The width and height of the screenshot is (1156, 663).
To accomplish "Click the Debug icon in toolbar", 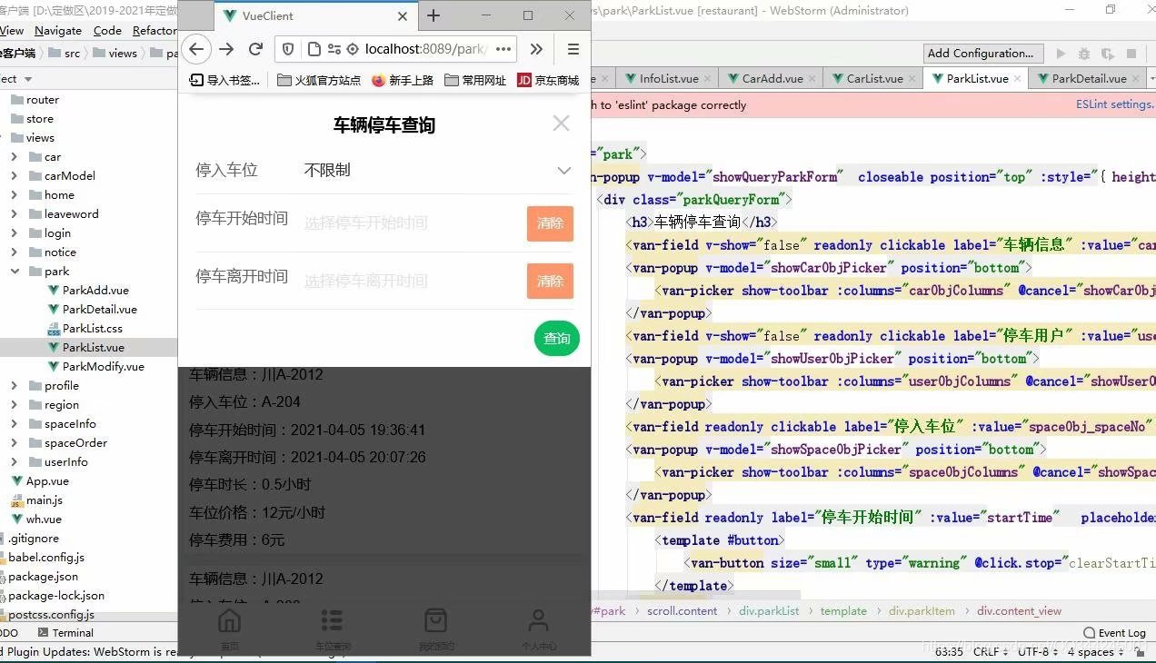I will (x=1083, y=54).
